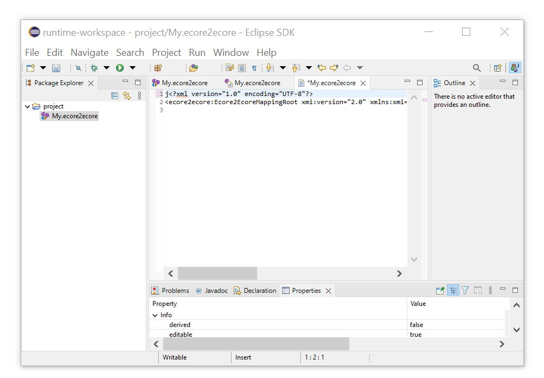Viewport: 544px width, 378px height.
Task: Open the Navigate menu
Action: click(89, 53)
